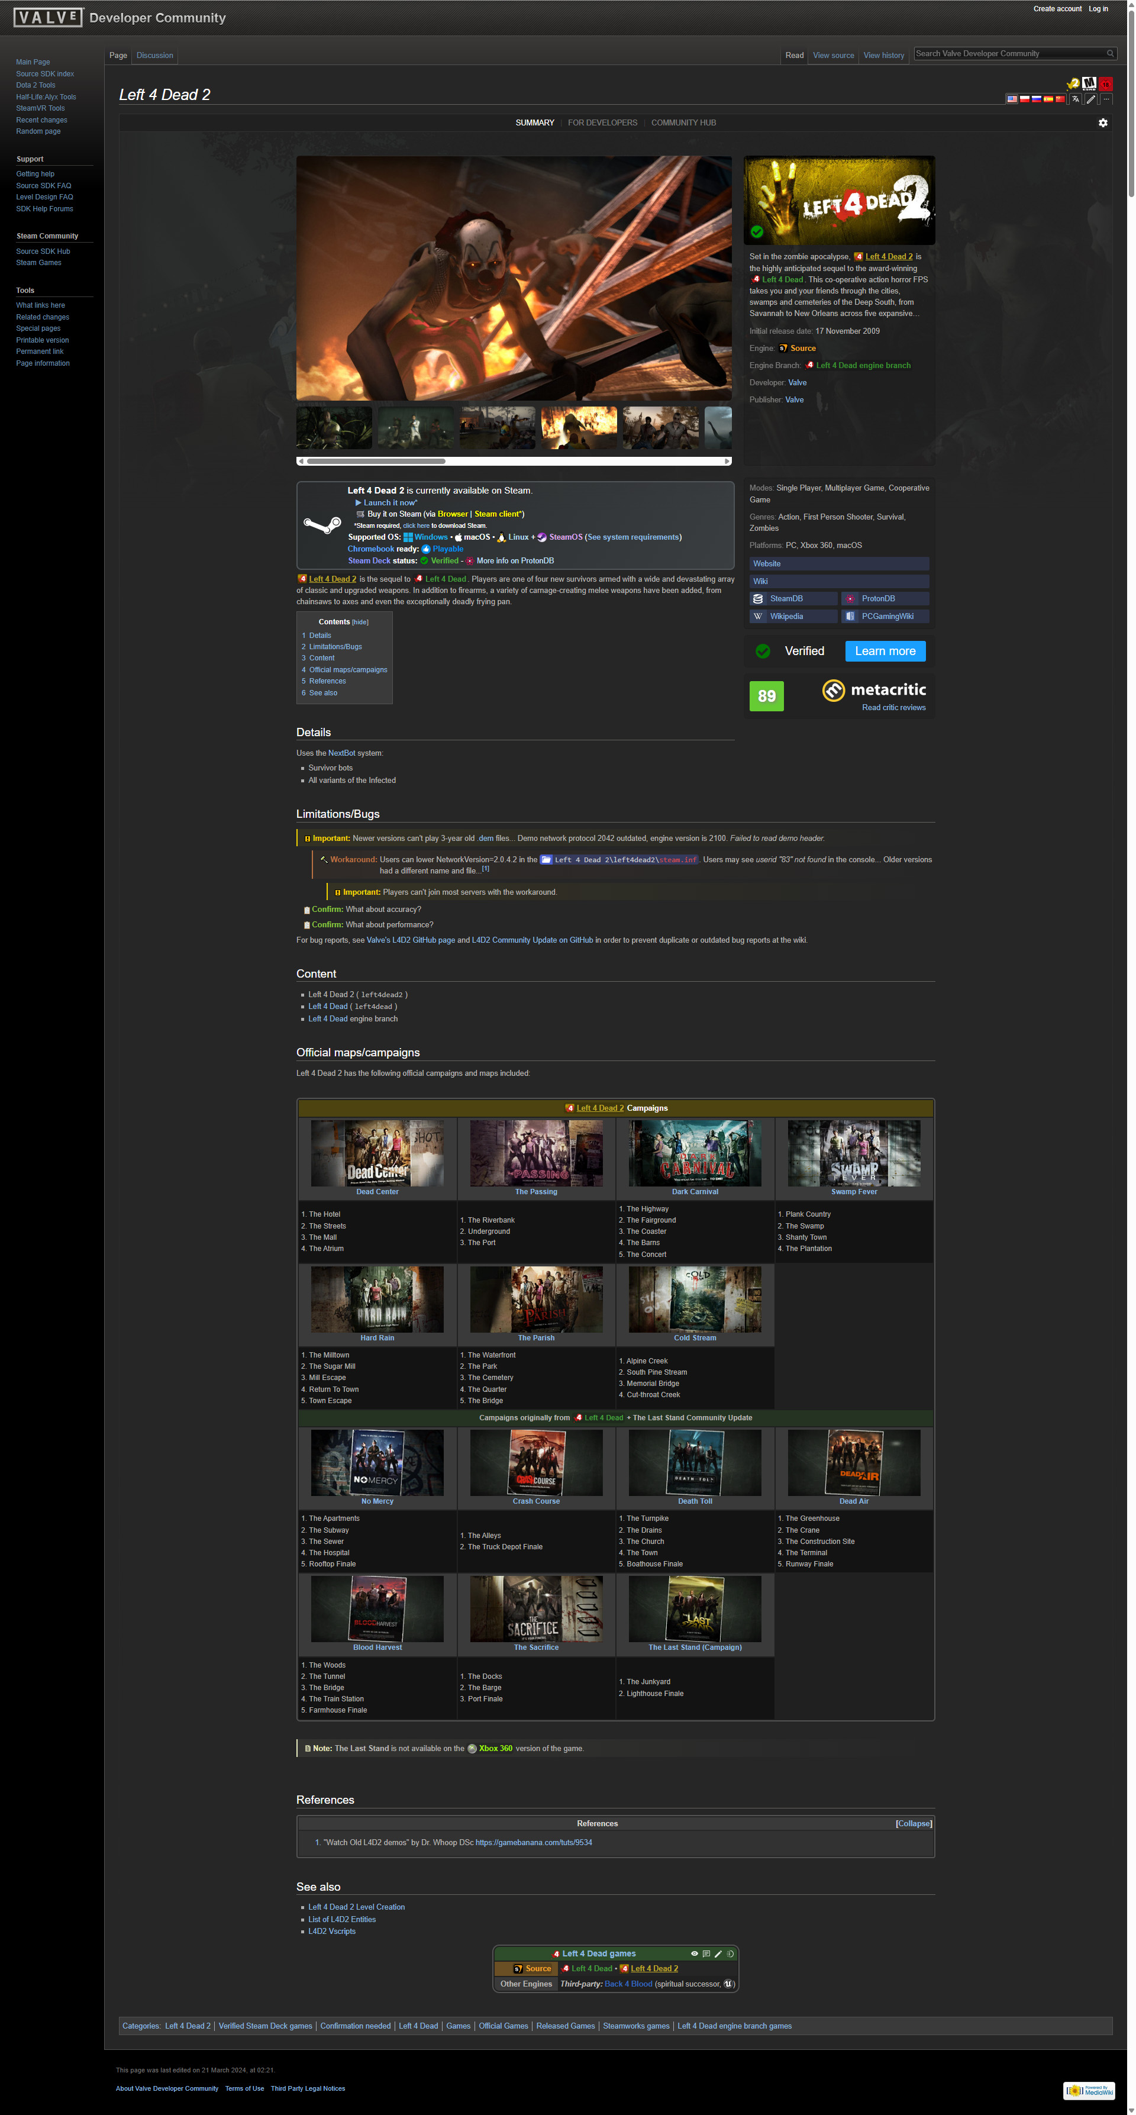
Task: Click the Unreal Engine logo icon
Action: [x=728, y=1984]
